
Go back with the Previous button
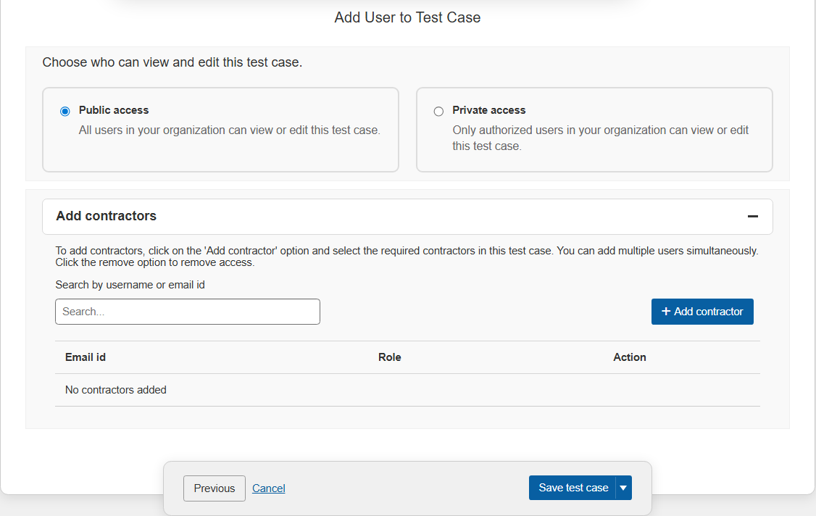(x=215, y=488)
